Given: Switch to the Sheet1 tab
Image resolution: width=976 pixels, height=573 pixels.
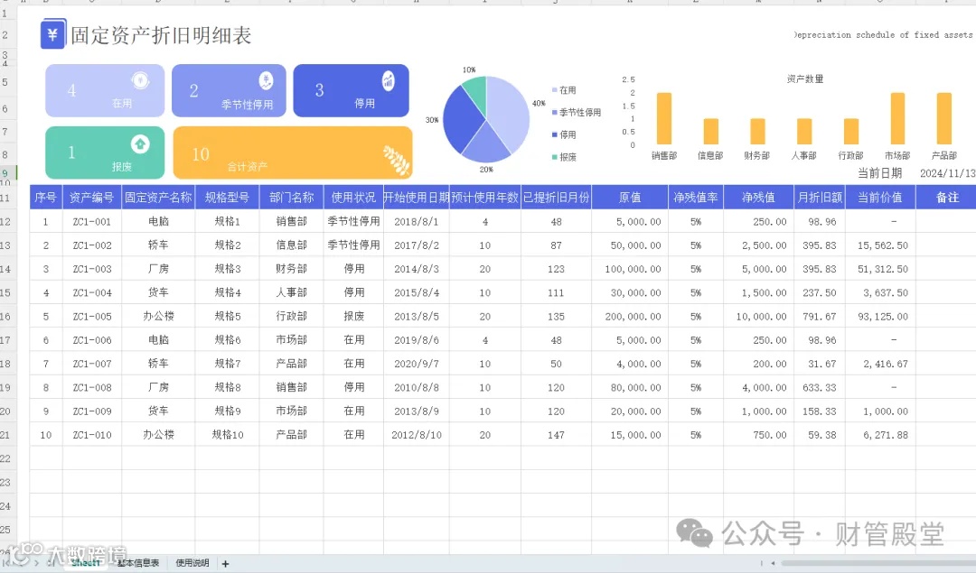Looking at the screenshot, I should click(85, 563).
